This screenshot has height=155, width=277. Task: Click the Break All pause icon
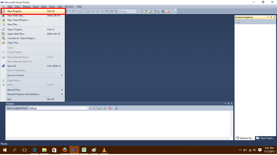pyautogui.click(x=97, y=11)
